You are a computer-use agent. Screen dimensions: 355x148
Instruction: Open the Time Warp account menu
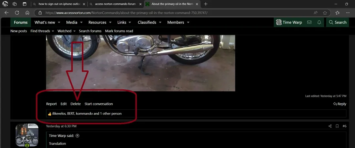289,22
